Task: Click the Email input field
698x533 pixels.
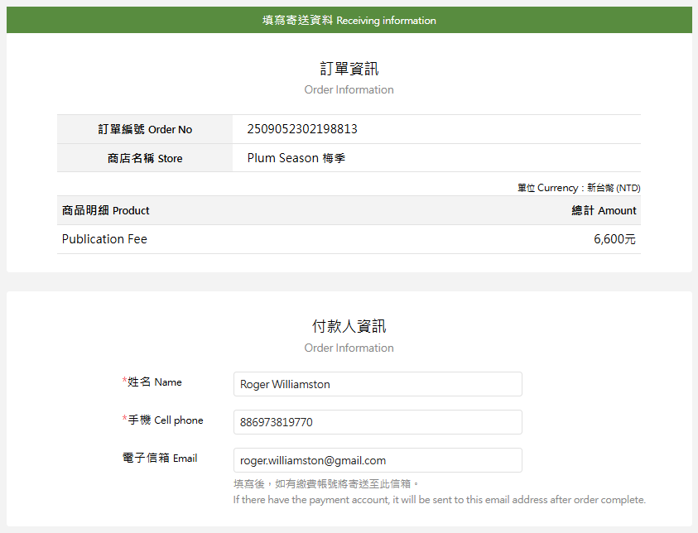Action: pyautogui.click(x=377, y=460)
